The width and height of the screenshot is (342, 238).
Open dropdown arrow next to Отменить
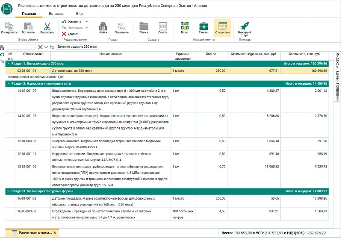click(x=87, y=21)
